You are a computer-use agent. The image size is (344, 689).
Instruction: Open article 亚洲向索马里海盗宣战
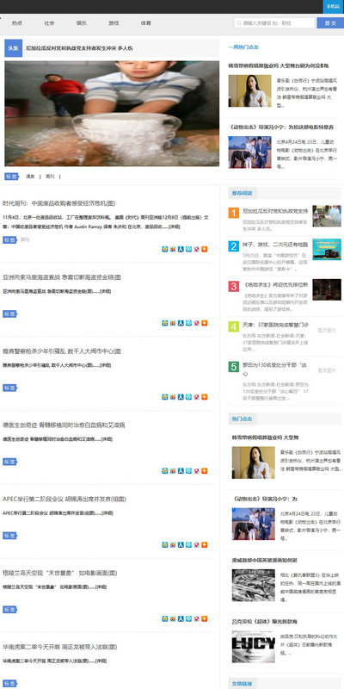point(62,277)
